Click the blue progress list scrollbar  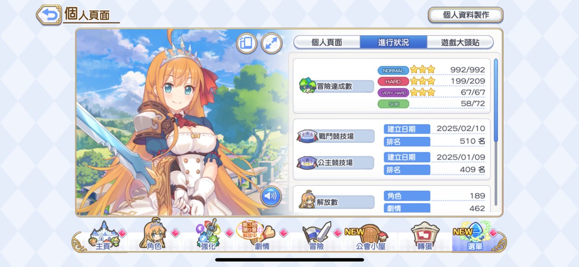(x=496, y=100)
